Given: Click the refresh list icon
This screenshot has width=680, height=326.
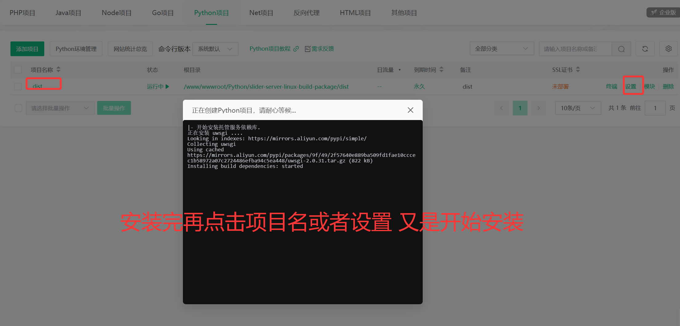Looking at the screenshot, I should click(x=645, y=49).
